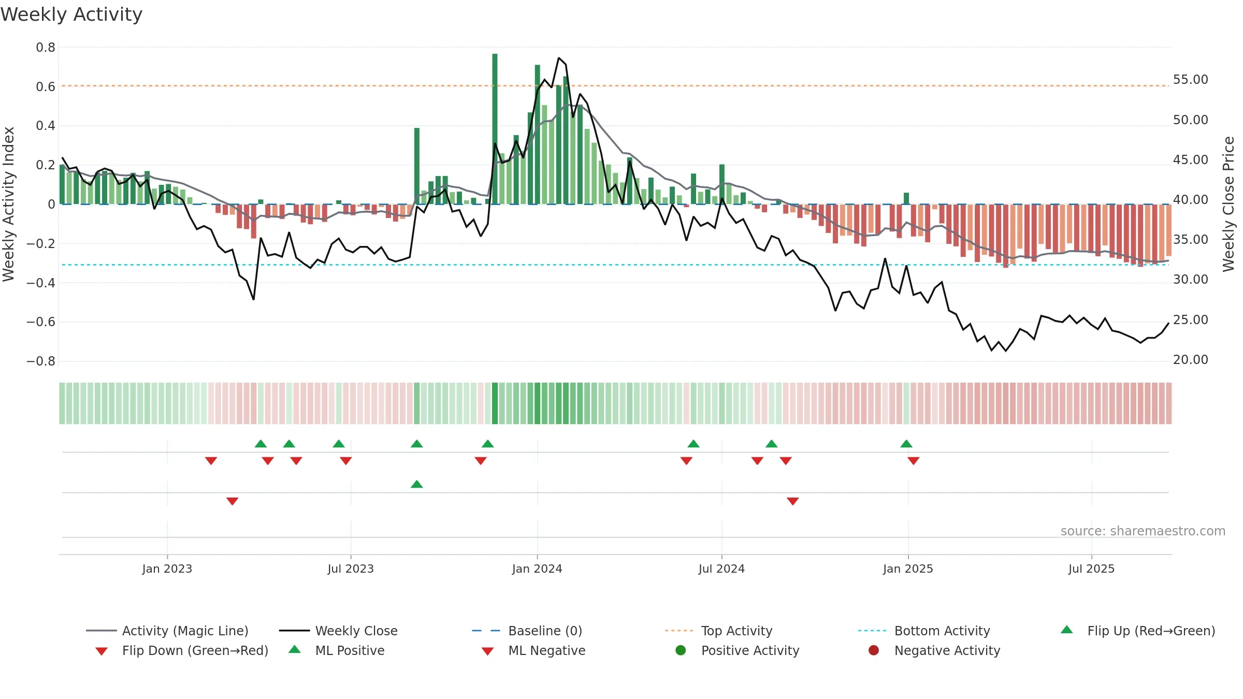Click the Jul 2023 x-axis label
Screen dimensions: 1243x699
[x=351, y=569]
